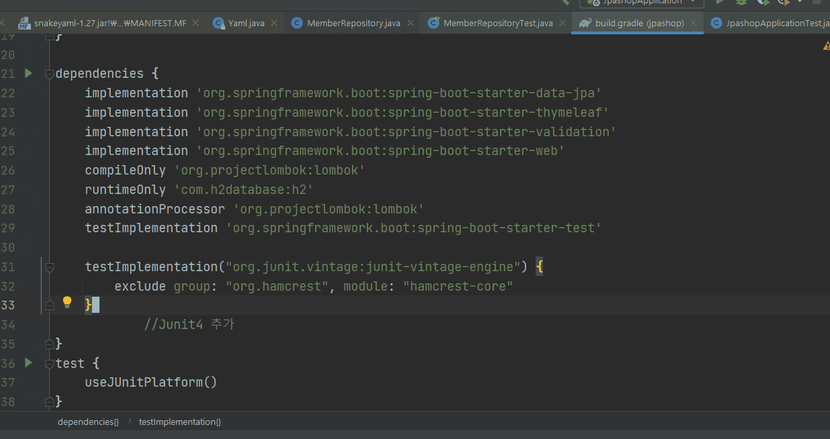Click the testImplementation{} breadcrumb
The width and height of the screenshot is (830, 439).
pyautogui.click(x=179, y=422)
